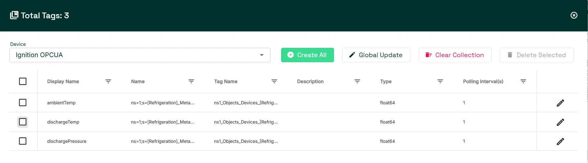This screenshot has height=163, width=588.
Task: Open the Polling Interval(s) column filter
Action: tap(523, 81)
